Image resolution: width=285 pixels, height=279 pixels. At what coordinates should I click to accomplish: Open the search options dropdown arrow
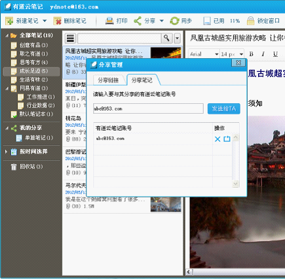coord(177,39)
